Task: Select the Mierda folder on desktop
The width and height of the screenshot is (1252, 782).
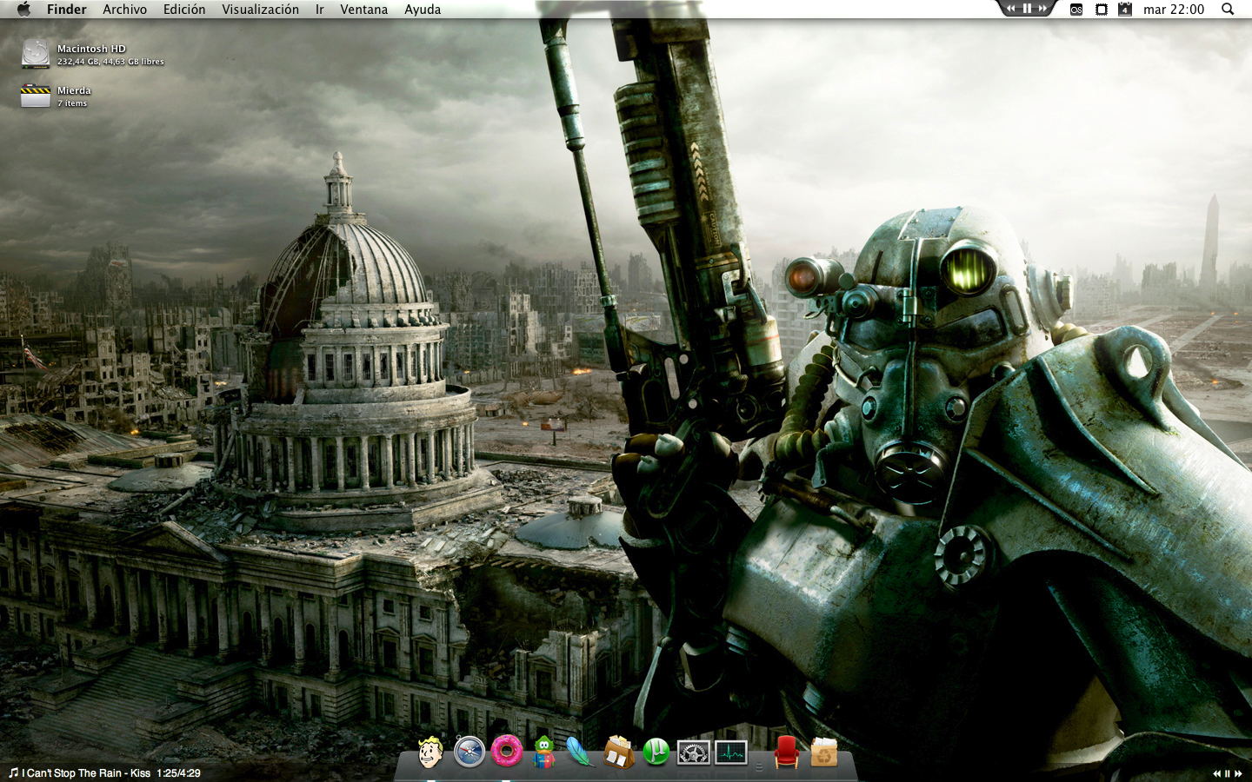Action: (36, 96)
